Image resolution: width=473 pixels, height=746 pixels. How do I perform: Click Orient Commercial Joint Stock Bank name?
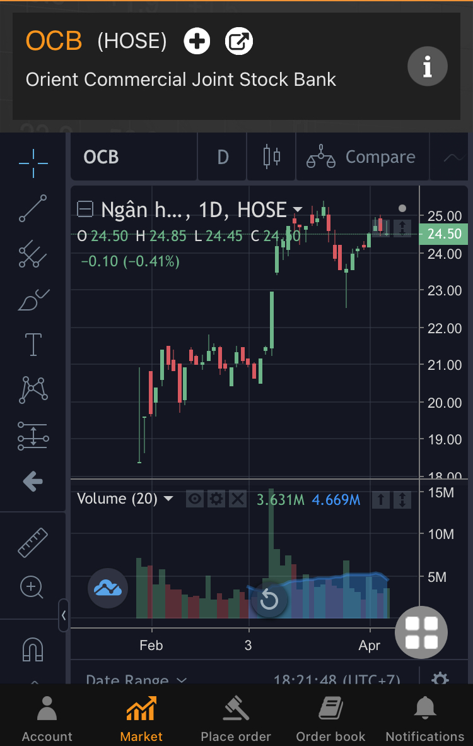[x=180, y=80]
